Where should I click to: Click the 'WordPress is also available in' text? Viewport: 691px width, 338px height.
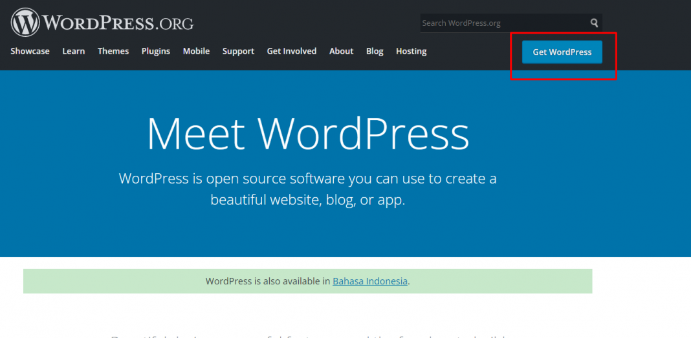coord(268,280)
